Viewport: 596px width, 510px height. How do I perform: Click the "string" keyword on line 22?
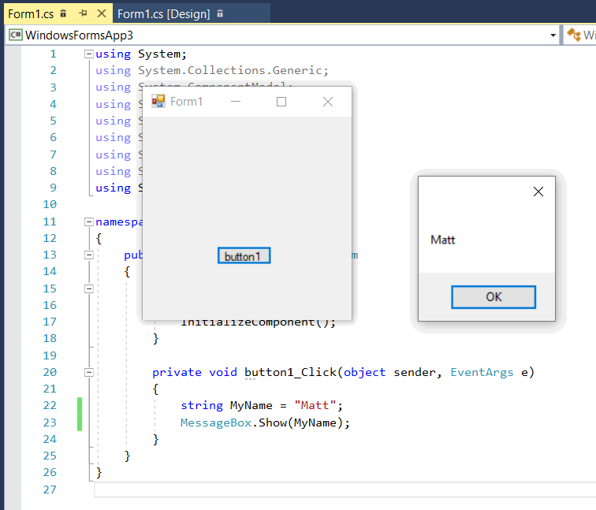click(x=202, y=406)
